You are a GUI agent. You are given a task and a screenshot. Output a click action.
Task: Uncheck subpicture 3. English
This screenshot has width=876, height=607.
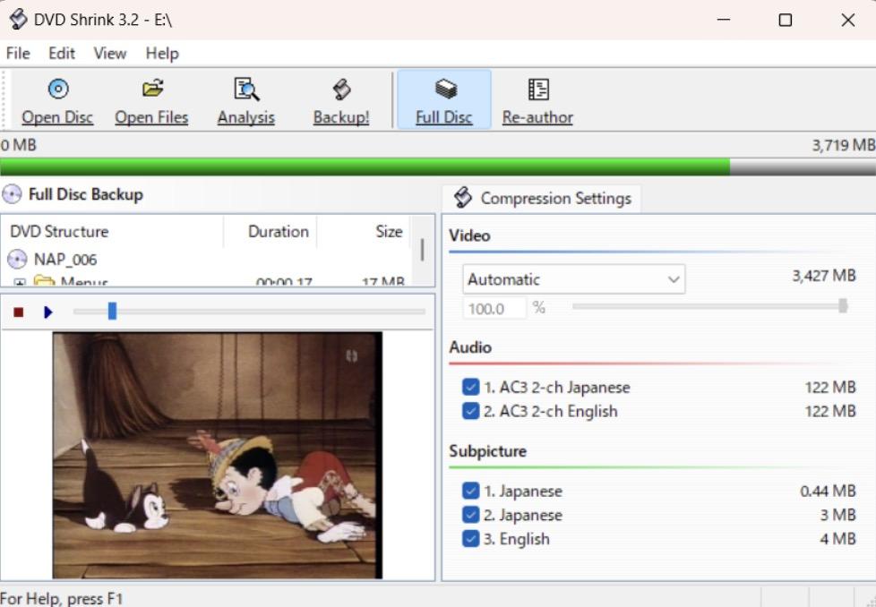point(470,539)
